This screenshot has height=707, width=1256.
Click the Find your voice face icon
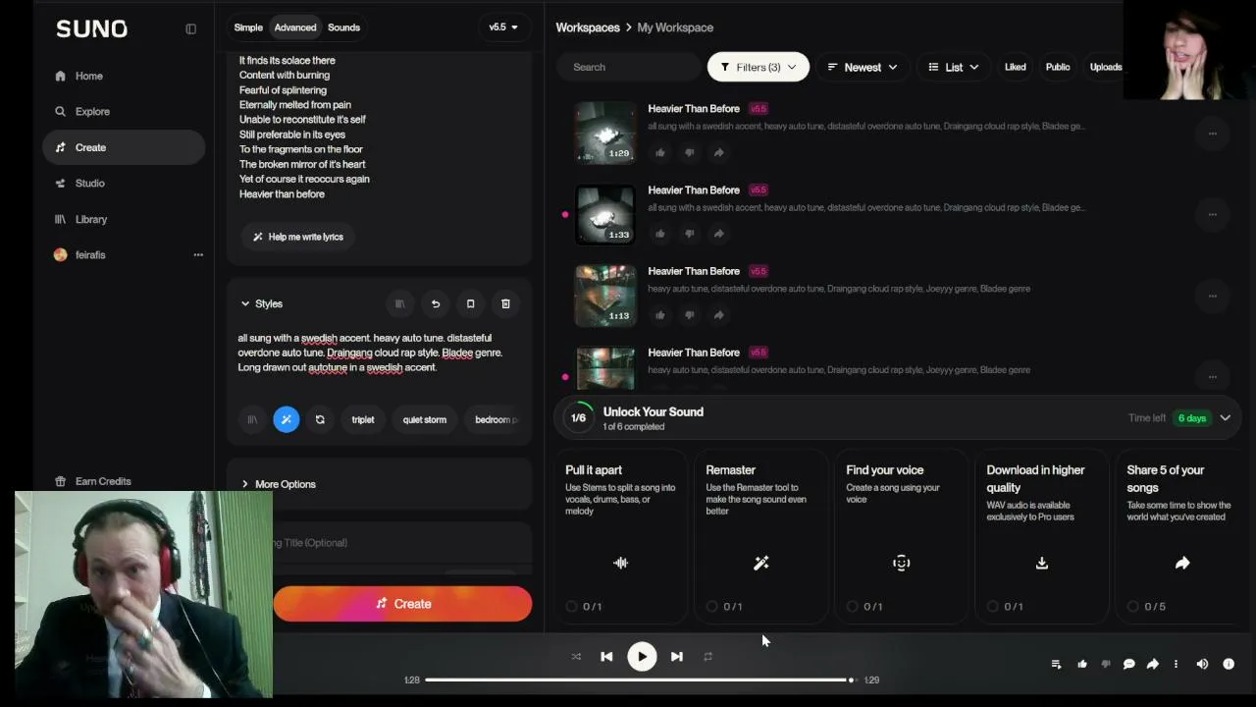(x=901, y=563)
